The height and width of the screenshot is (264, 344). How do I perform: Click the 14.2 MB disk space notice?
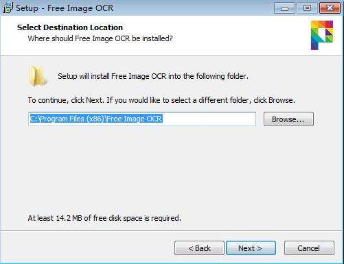point(104,218)
